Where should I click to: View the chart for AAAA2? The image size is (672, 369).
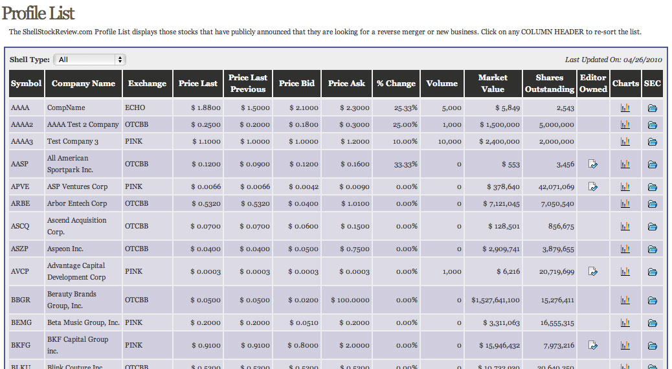(625, 125)
